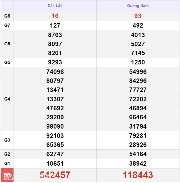Select the red G8 number 93
The width and height of the screenshot is (180, 183).
coord(138,16)
